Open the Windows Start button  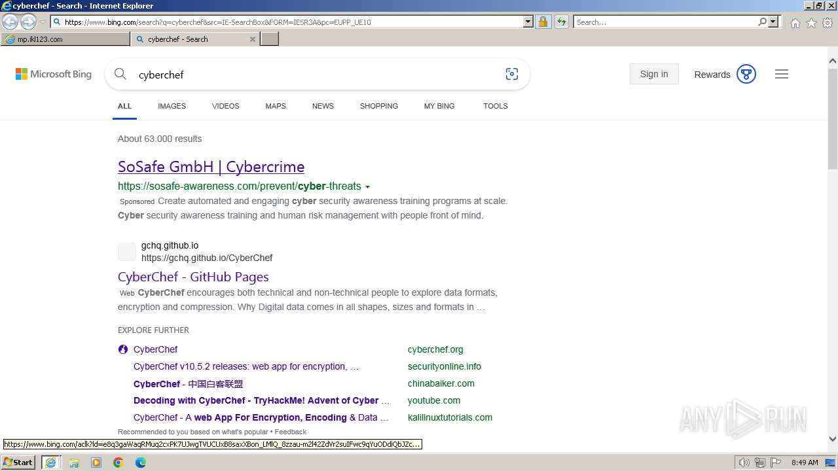point(18,462)
